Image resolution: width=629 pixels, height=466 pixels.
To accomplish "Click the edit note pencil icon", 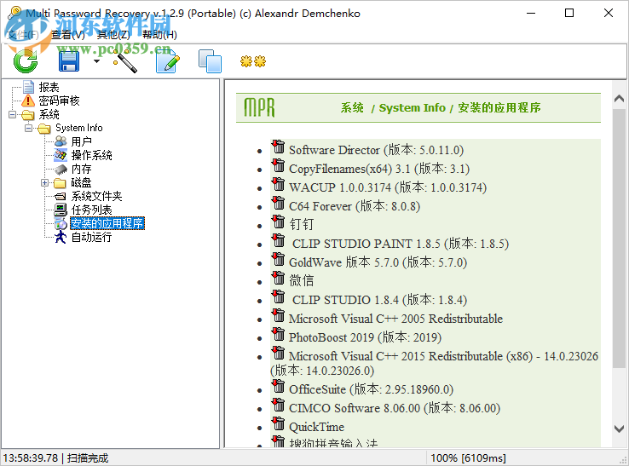I will click(x=167, y=61).
